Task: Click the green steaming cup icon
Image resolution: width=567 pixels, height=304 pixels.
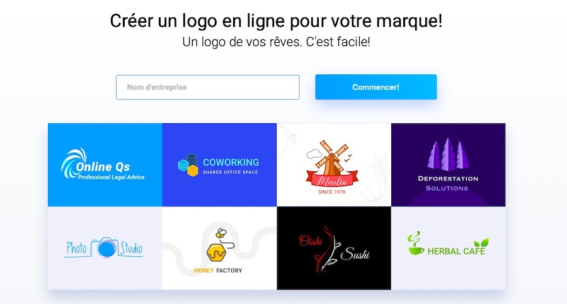Action: click(x=416, y=244)
